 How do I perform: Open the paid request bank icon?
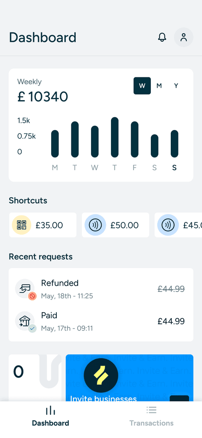pyautogui.click(x=25, y=321)
